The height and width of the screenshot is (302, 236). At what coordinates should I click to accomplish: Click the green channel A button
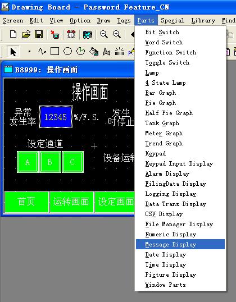(28, 162)
